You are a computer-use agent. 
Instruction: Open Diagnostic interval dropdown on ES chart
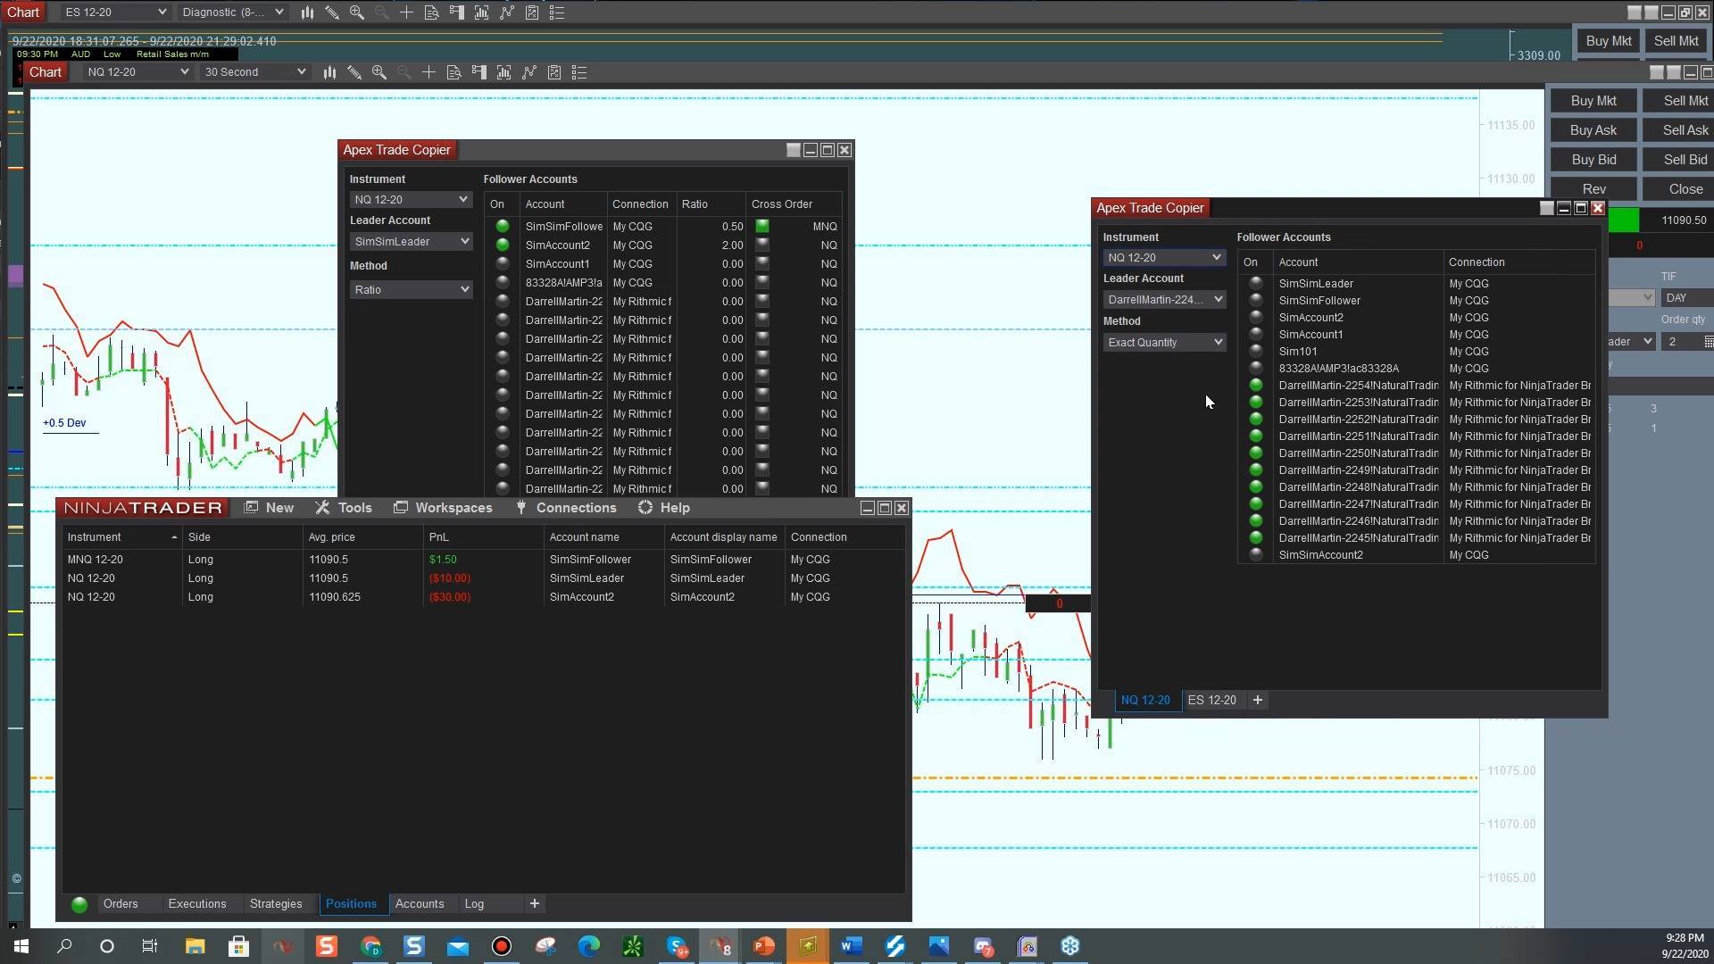pyautogui.click(x=232, y=12)
